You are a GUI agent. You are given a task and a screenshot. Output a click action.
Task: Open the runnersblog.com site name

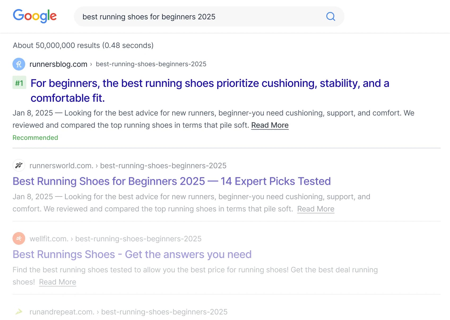(x=58, y=64)
